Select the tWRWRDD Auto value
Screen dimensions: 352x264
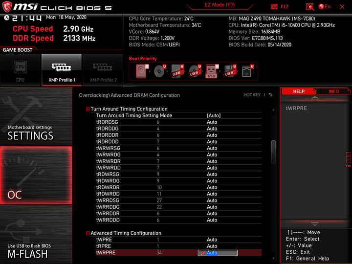coord(212,168)
